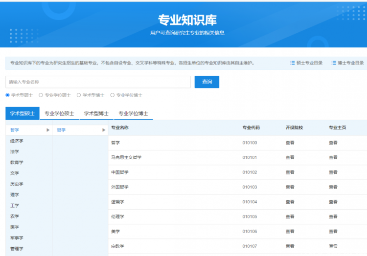This screenshot has height=256, width=367.
Task: Select 哲学 in the first category column
Action: (x=15, y=130)
